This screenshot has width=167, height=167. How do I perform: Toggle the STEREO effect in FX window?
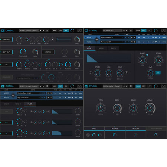48,52
